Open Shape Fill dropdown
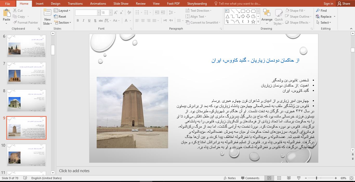The height and width of the screenshot is (182, 355). pyautogui.click(x=295, y=11)
